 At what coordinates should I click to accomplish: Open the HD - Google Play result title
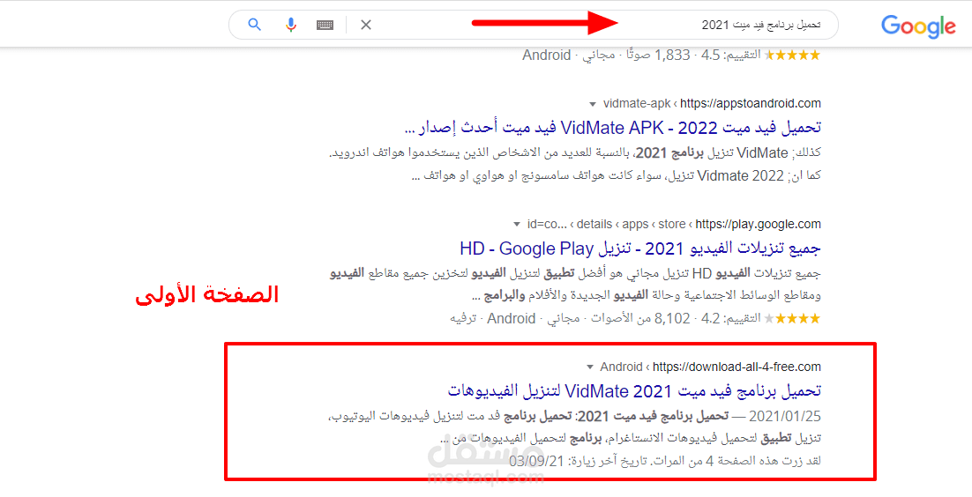(x=640, y=249)
